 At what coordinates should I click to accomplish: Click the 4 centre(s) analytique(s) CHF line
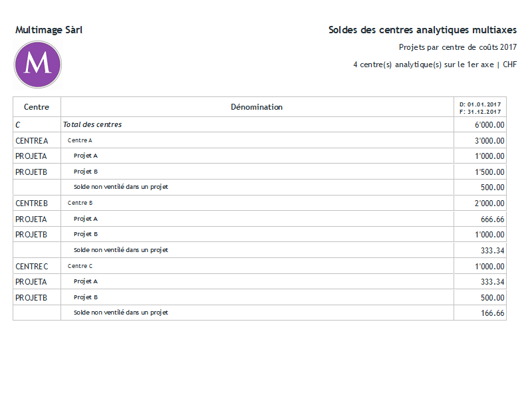tap(435, 65)
